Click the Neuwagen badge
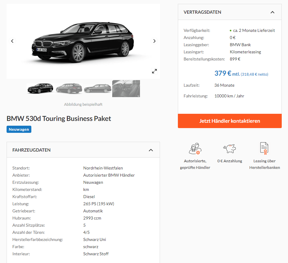288x263 pixels. pyautogui.click(x=19, y=129)
